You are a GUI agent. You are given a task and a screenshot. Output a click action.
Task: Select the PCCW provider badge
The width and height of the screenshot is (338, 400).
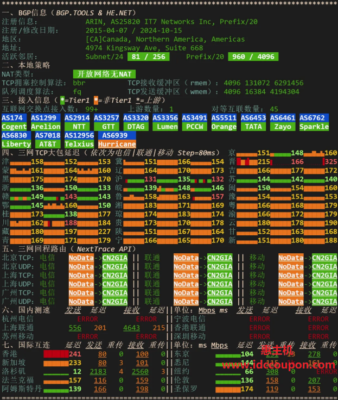pyautogui.click(x=195, y=127)
